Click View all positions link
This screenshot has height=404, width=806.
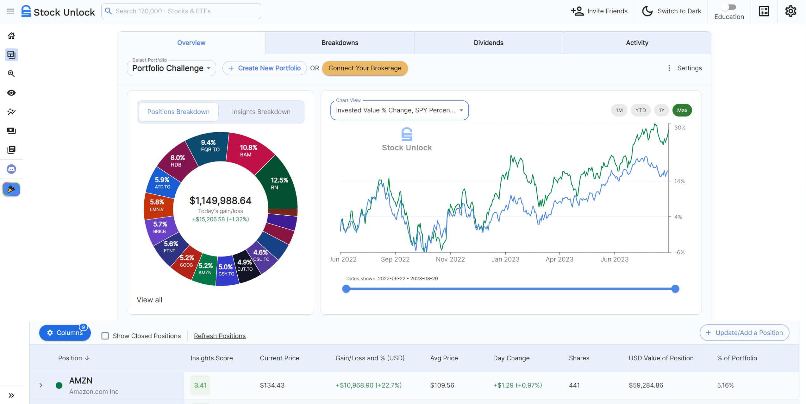pos(149,300)
